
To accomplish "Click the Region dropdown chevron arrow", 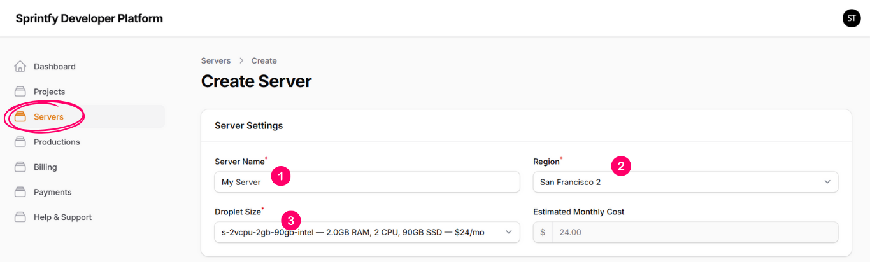I will 827,182.
